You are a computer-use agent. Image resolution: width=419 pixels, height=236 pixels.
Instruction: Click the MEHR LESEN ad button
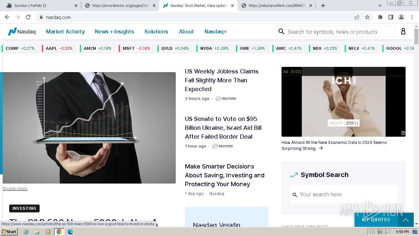344,123
